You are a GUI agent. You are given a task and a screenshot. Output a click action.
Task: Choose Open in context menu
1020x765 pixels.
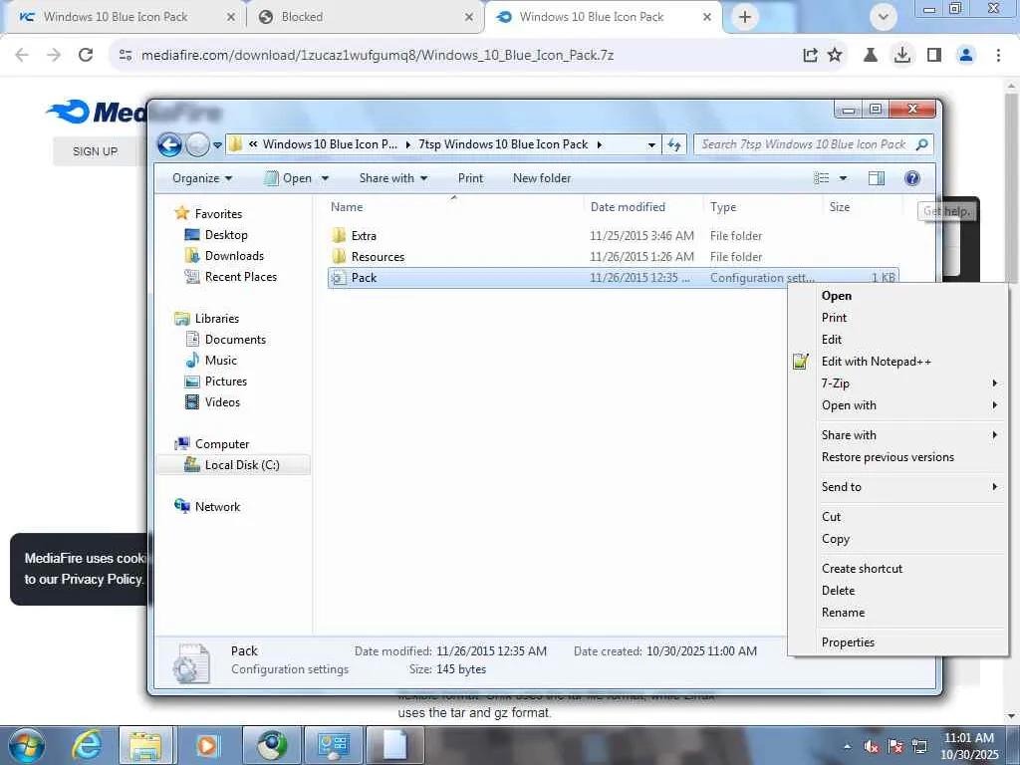(x=836, y=295)
